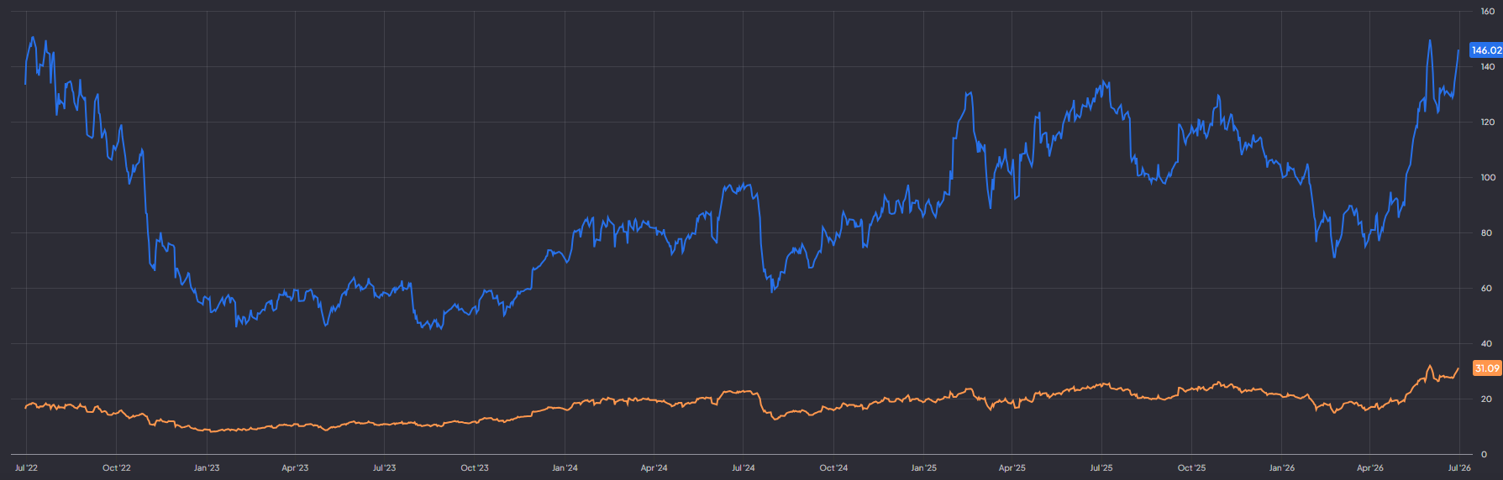
Task: Click the Jan '23 date label
Action: click(206, 467)
